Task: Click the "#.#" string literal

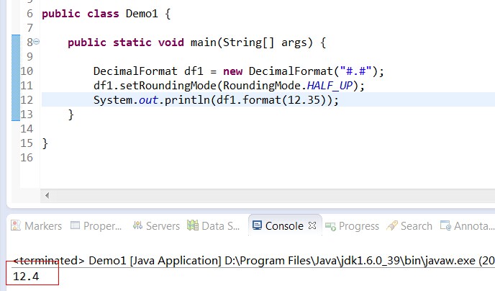Action: 355,71
